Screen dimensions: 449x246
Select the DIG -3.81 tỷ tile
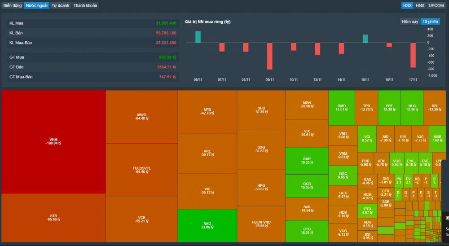pyautogui.click(x=386, y=180)
